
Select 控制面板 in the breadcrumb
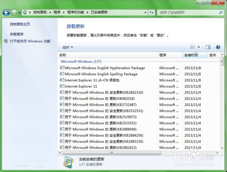(x=40, y=12)
